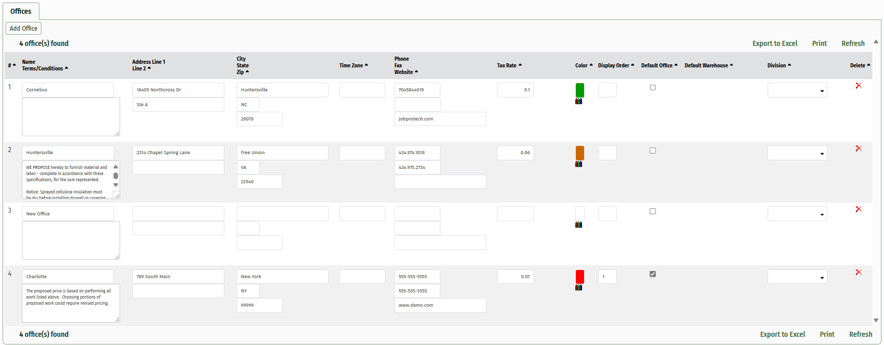Open color picker icon under Cornelius green swatch
Viewport: 884px width, 345px height.
(x=578, y=101)
